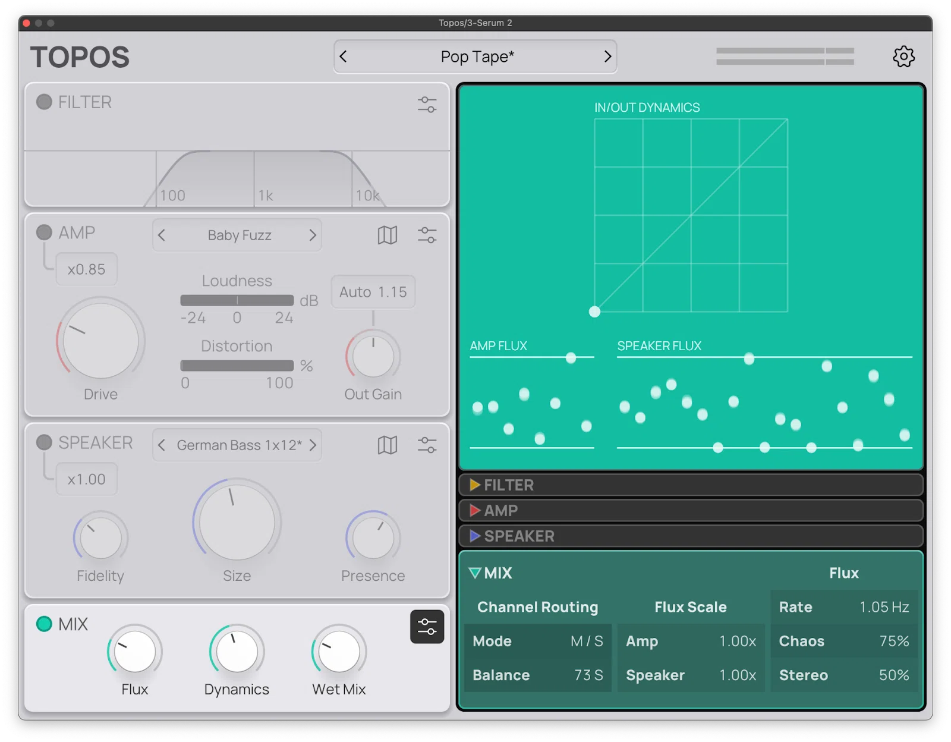Click the Chaos 75% value
Viewport: 951px width, 742px height.
coord(894,641)
